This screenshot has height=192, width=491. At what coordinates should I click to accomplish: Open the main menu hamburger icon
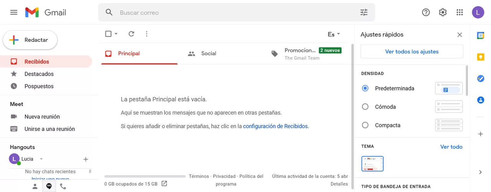pyautogui.click(x=14, y=12)
